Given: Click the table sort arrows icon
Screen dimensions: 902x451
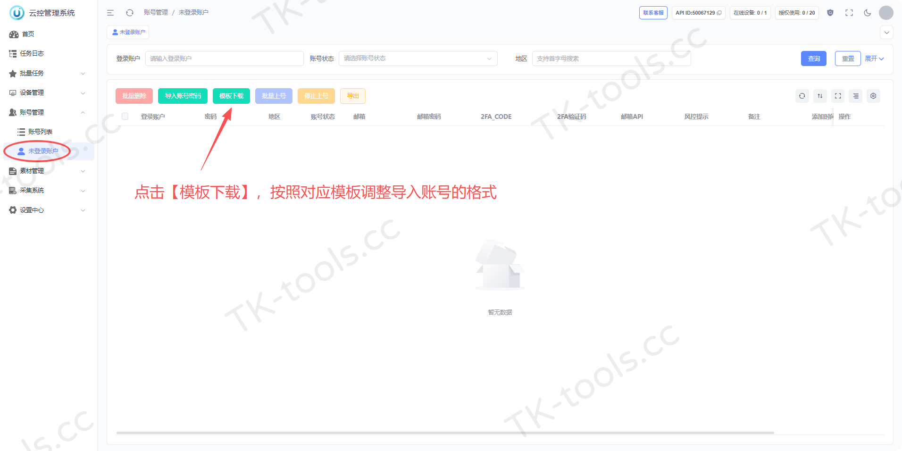Looking at the screenshot, I should (x=820, y=96).
